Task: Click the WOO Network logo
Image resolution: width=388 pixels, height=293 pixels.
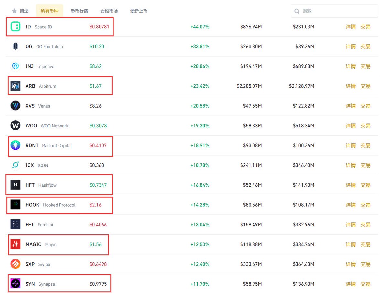Action: coord(16,126)
